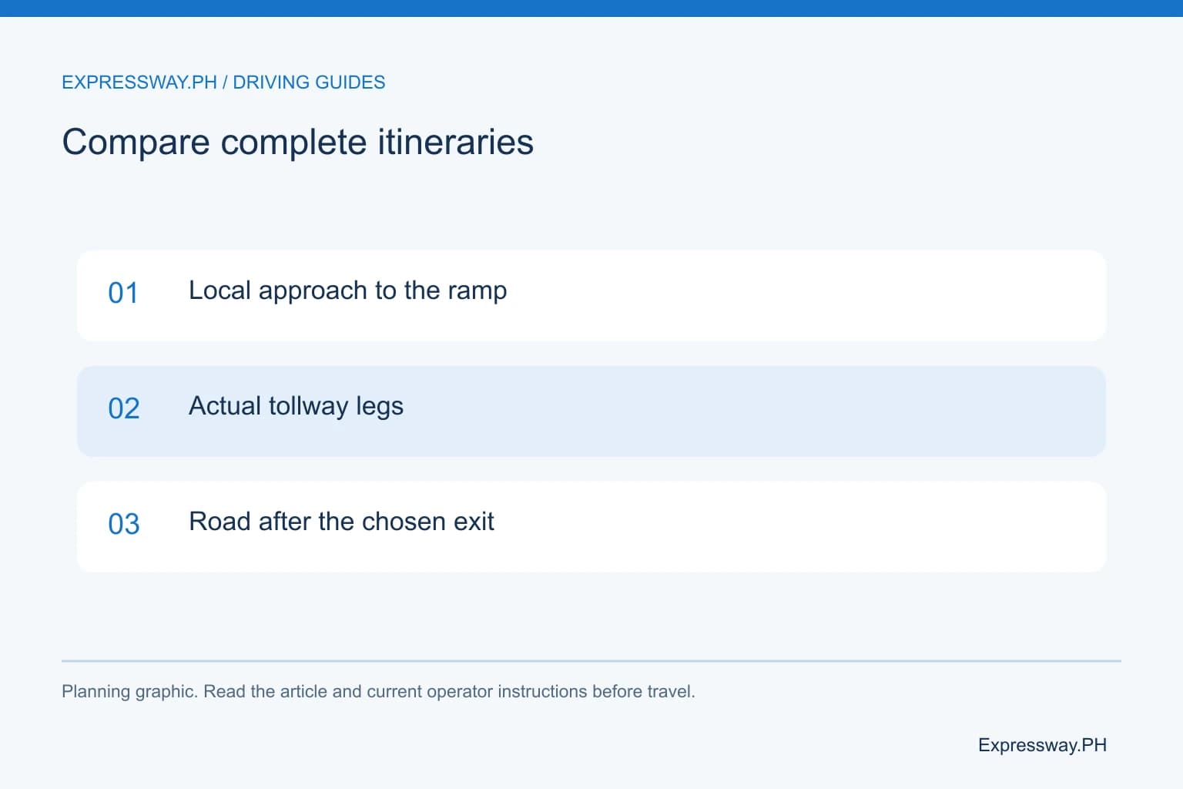Click the Expressway.PH brand label at bottom
This screenshot has height=789, width=1183.
click(x=1042, y=745)
